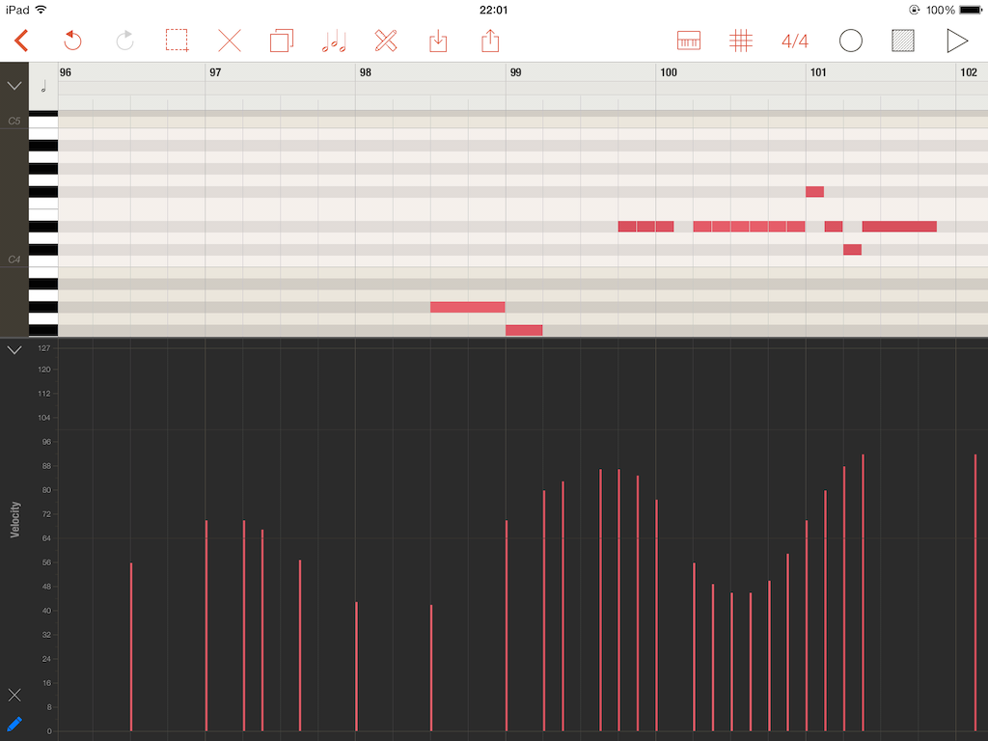Tap the import download icon

coord(438,41)
